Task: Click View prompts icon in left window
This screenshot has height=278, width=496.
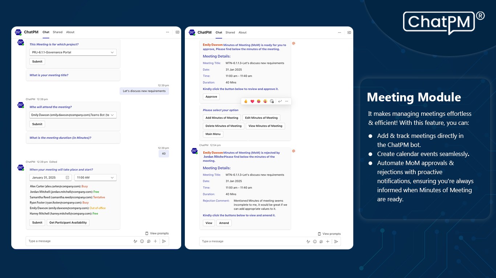Action: [147, 233]
